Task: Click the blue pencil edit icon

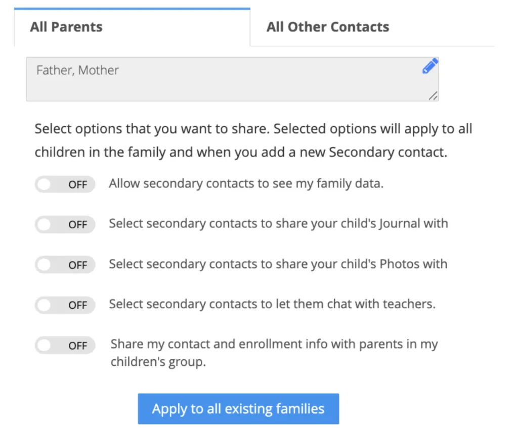Action: pyautogui.click(x=429, y=67)
